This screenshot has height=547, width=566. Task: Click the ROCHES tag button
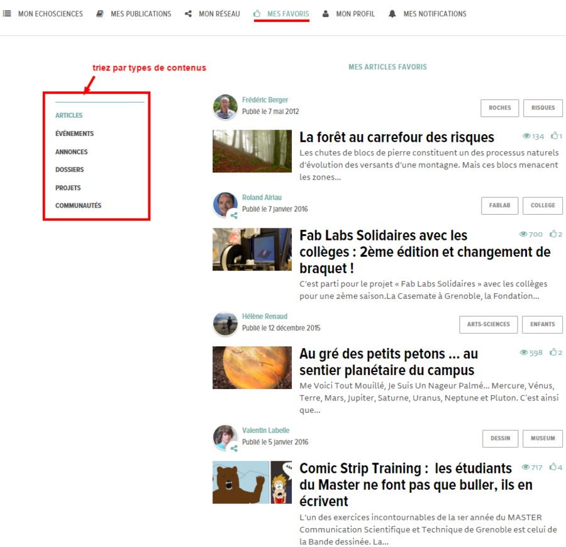499,108
